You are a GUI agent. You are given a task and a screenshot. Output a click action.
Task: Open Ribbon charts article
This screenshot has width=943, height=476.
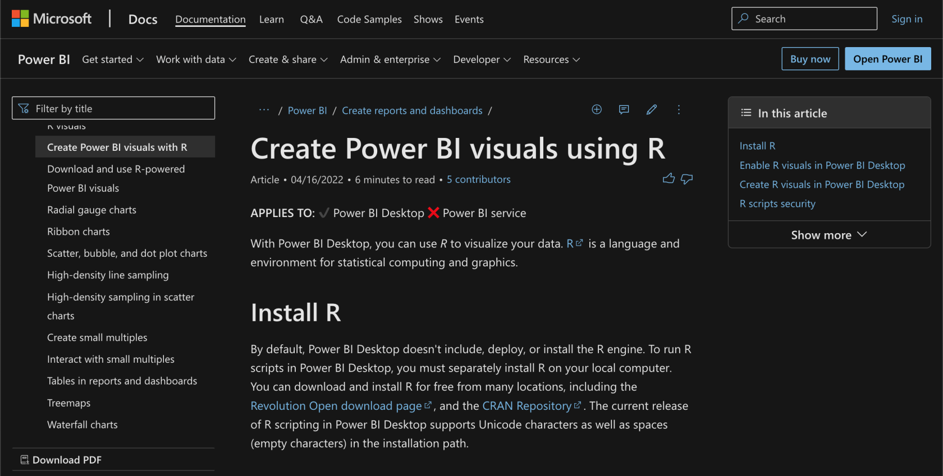pyautogui.click(x=79, y=232)
